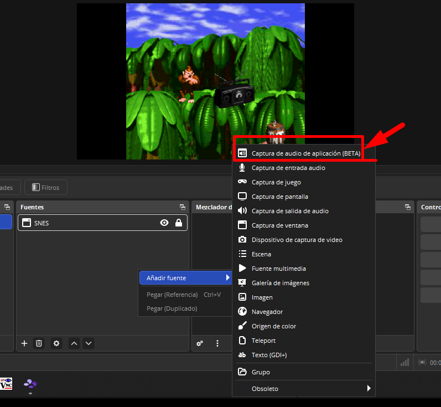Expand Añadir fuente submenu
Image resolution: width=441 pixels, height=407 pixels.
185,278
